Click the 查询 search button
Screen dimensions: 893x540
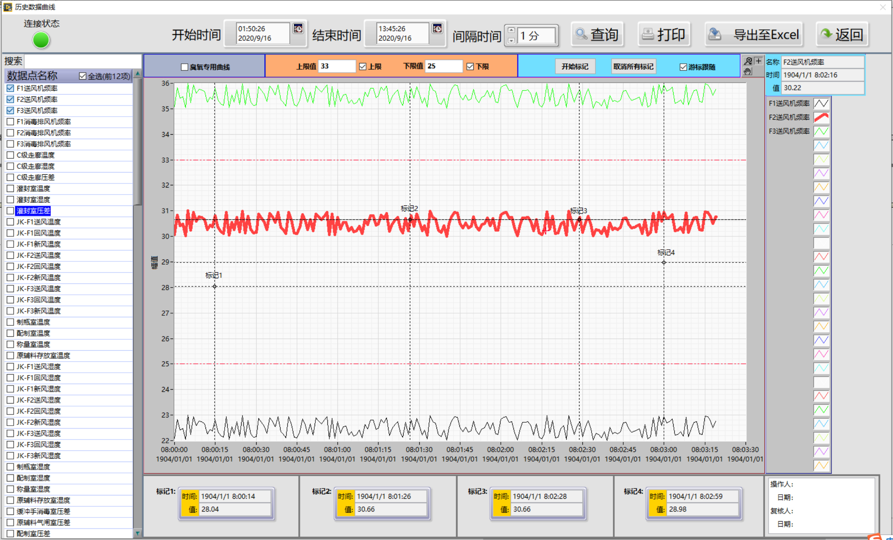point(597,34)
